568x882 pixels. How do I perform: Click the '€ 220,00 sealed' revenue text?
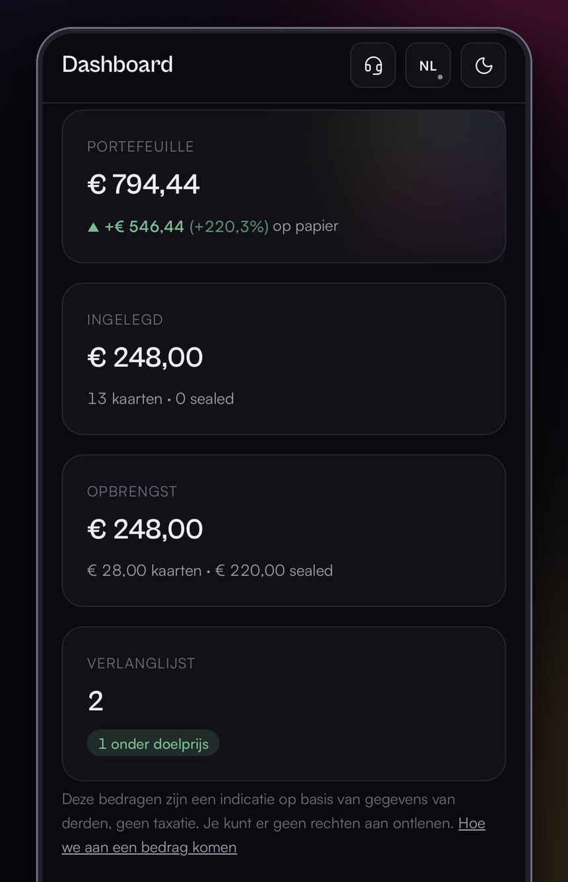click(274, 570)
